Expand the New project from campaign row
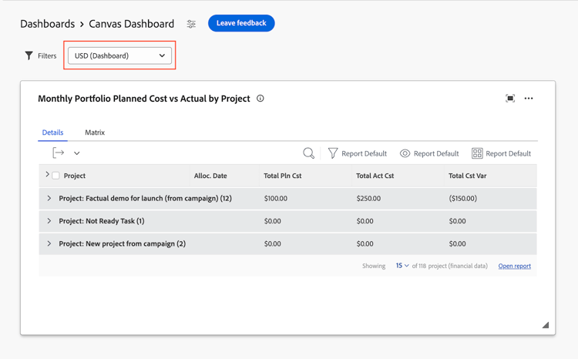Screen dimensions: 578x359 tap(49, 243)
